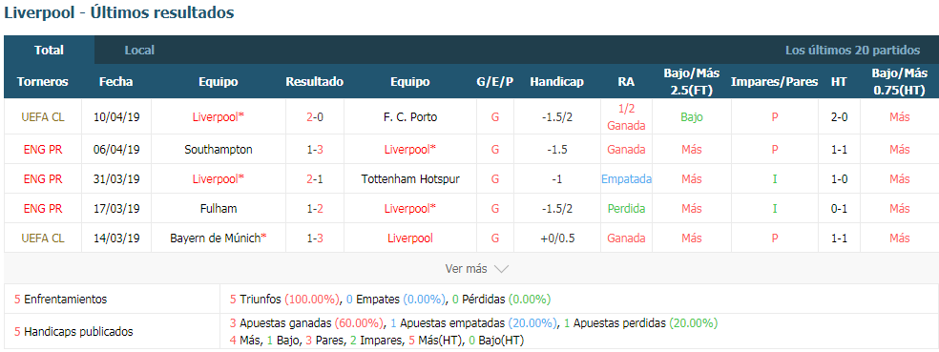The image size is (939, 352).
Task: Click the Torneos column header
Action: 43,82
